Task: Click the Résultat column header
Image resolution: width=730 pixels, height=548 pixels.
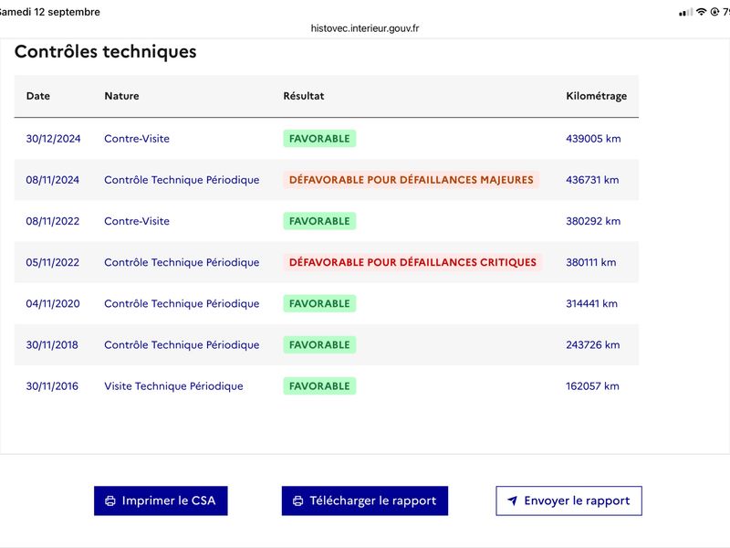Action: [304, 96]
